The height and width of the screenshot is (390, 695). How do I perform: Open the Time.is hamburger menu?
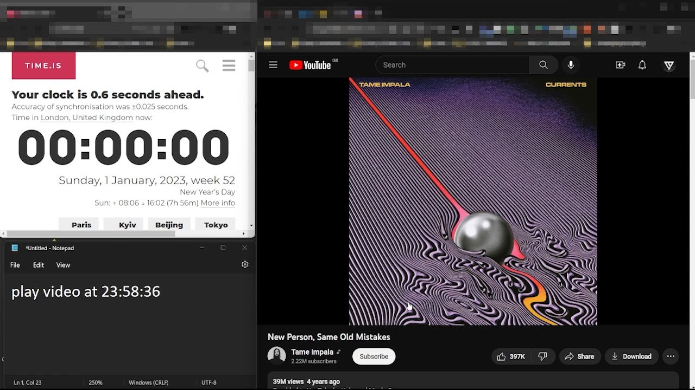(x=229, y=66)
